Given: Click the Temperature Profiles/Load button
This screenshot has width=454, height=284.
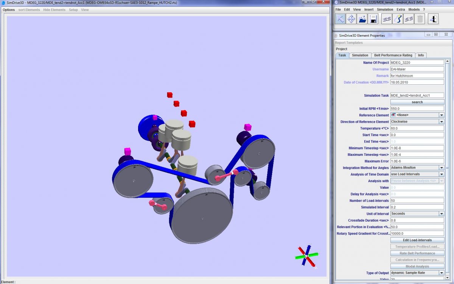Looking at the screenshot, I should 417,247.
